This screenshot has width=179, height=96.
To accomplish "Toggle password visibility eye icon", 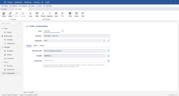I will 104,61.
